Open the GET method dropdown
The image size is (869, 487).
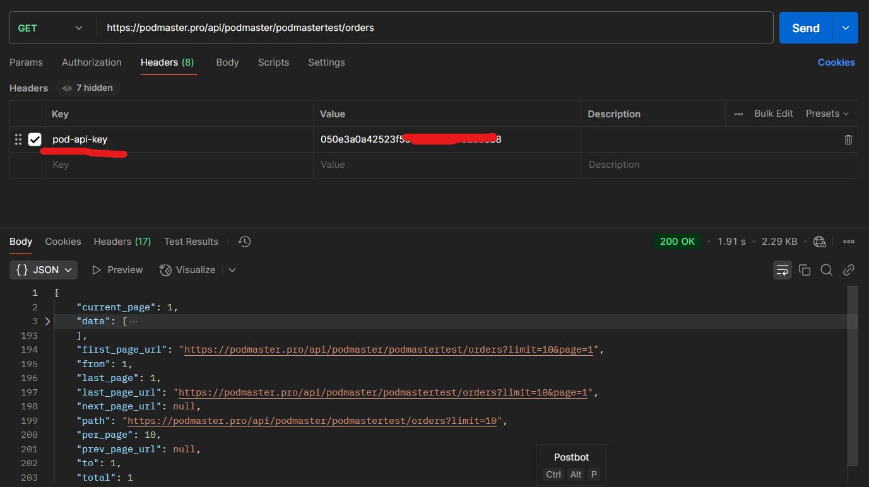click(x=50, y=28)
